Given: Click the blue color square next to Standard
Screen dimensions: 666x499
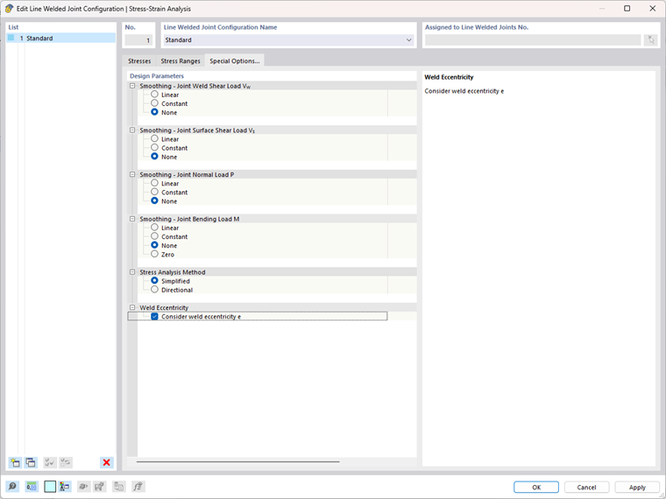Looking at the screenshot, I should [11, 38].
